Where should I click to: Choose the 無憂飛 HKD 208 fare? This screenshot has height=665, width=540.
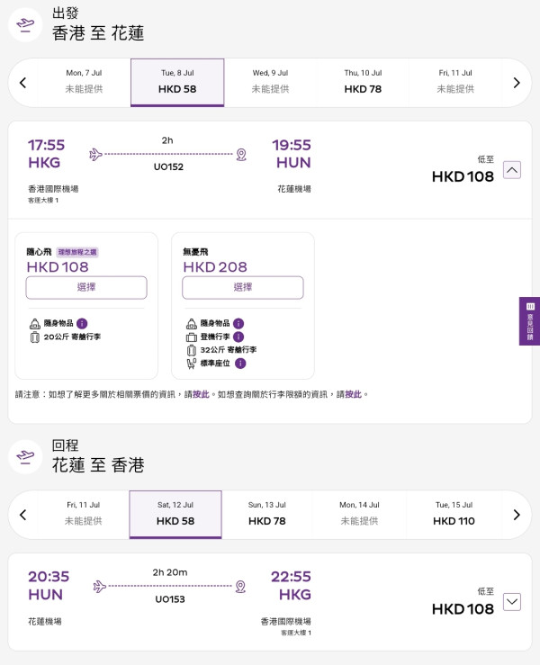(x=243, y=288)
